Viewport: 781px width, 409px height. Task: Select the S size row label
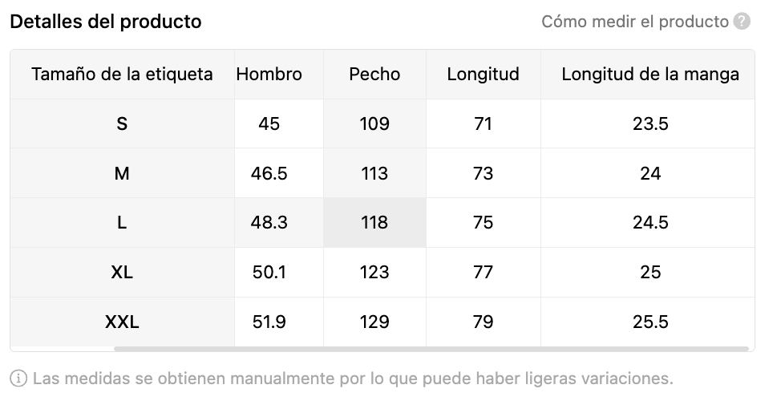tap(122, 124)
